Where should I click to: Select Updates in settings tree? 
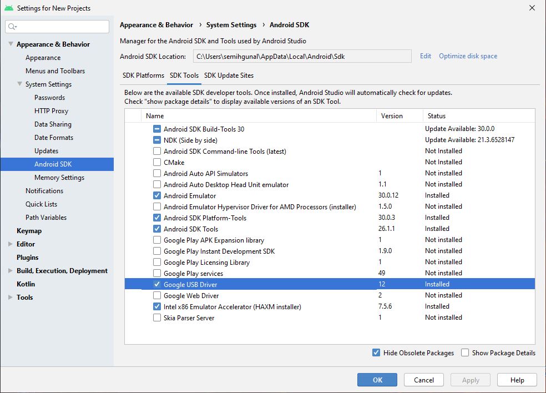46,151
